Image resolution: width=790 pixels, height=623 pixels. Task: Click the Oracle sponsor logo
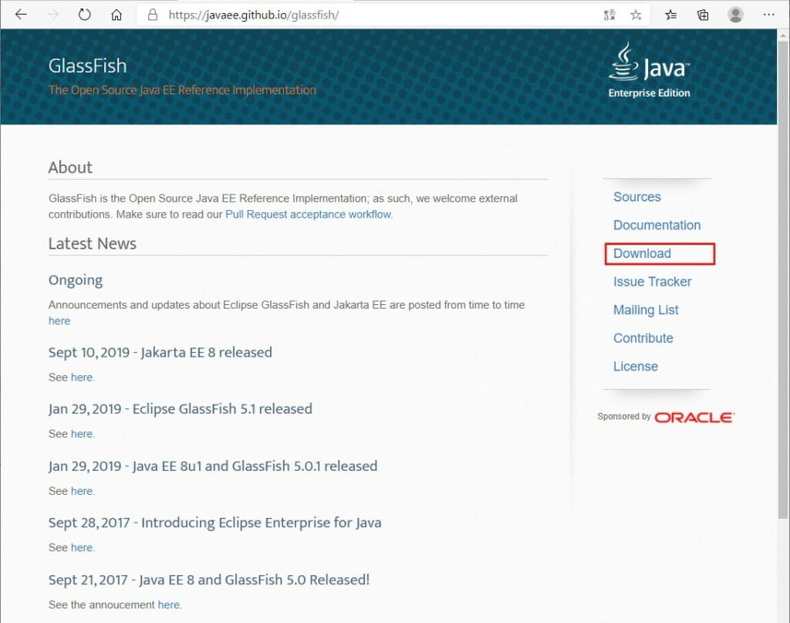point(692,417)
